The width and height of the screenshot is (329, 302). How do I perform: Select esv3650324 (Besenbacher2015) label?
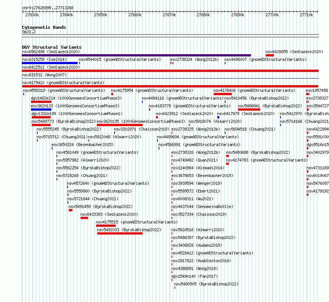(82, 145)
